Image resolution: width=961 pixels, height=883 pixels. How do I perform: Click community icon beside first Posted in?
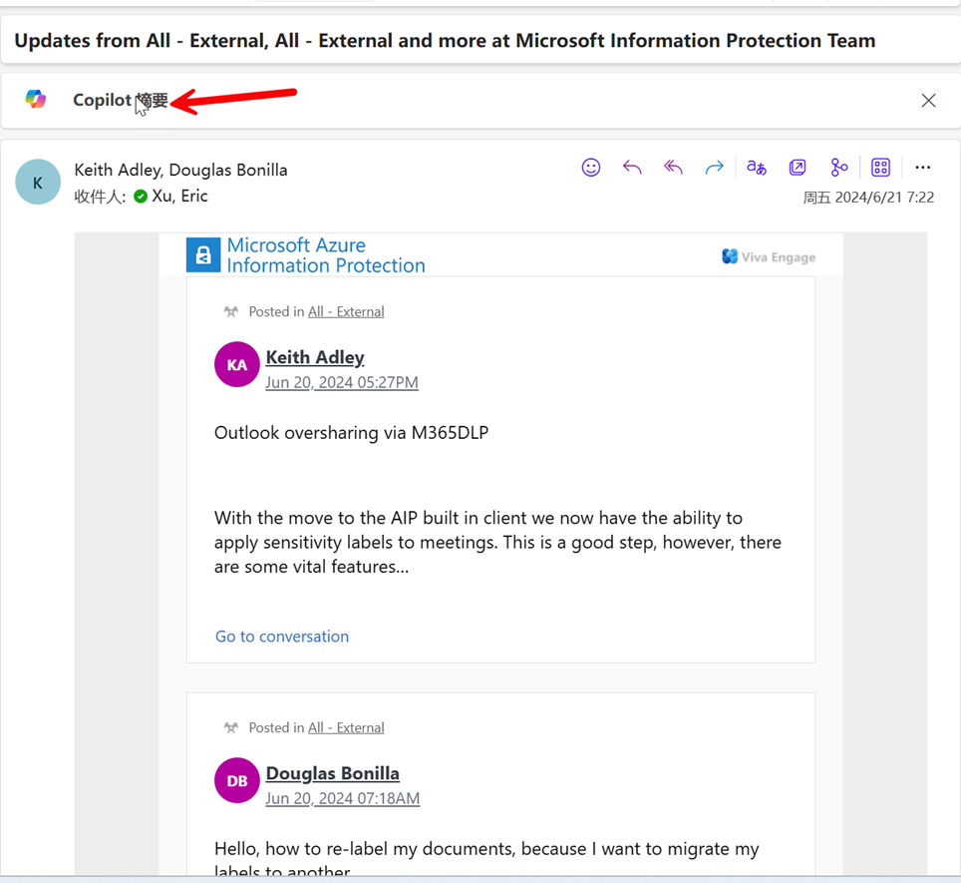[231, 311]
